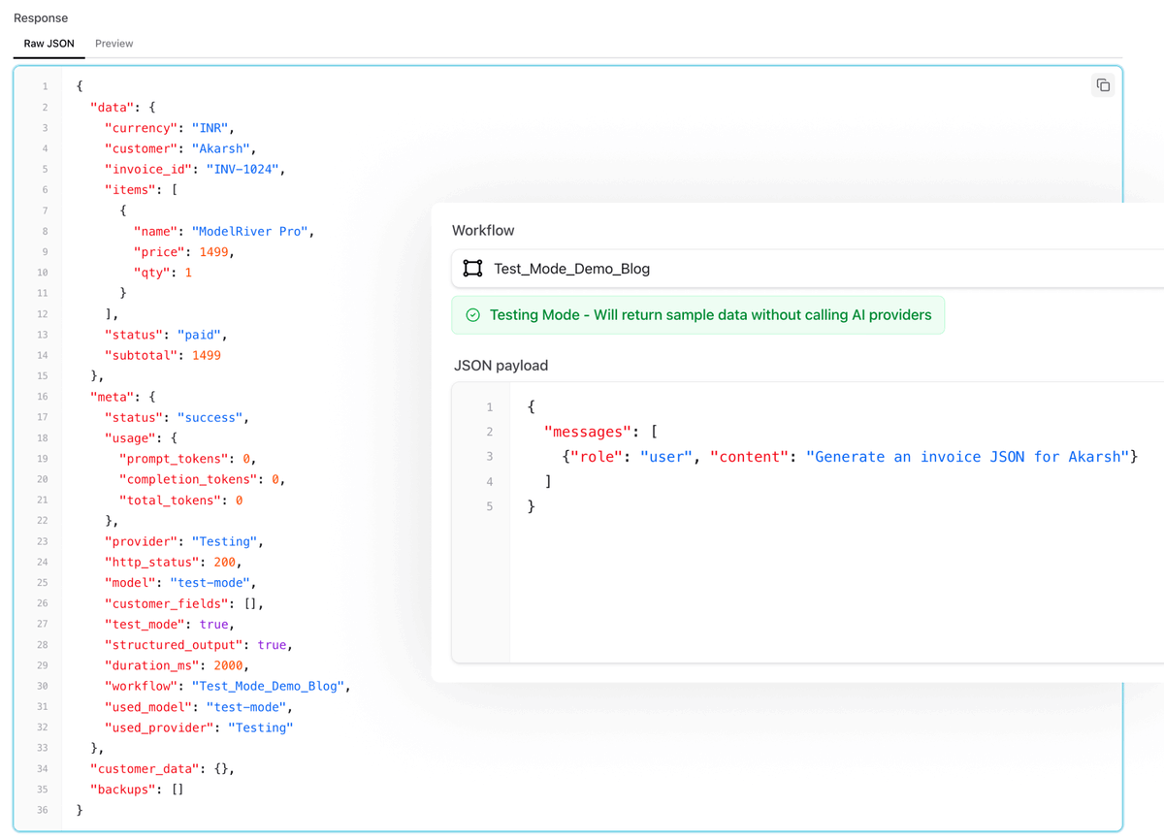Click the "structured_output" key

click(174, 644)
